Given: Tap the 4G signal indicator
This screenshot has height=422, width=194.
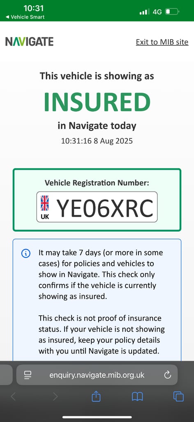Looking at the screenshot, I should pos(157,12).
